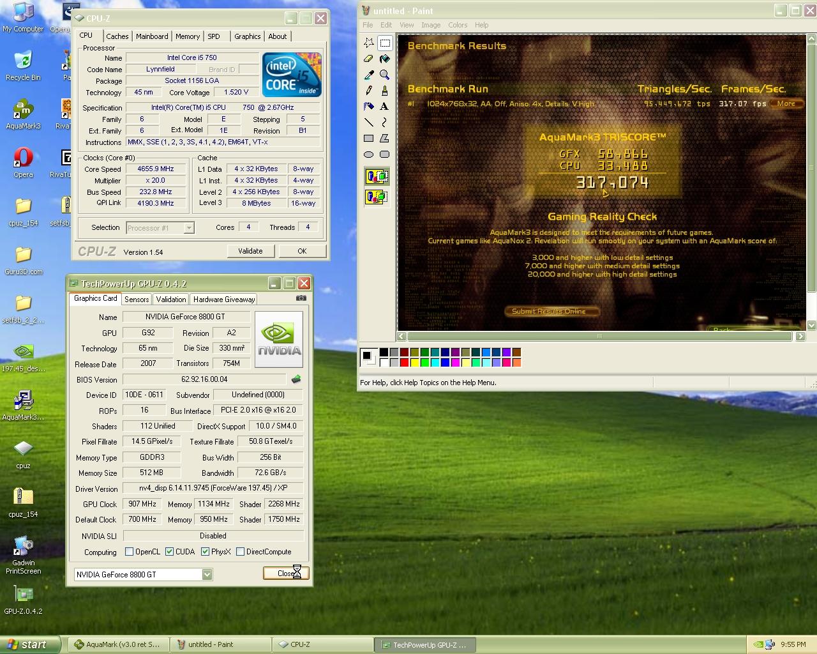Open the Colors menu in Paint
This screenshot has height=654, width=817.
click(x=458, y=25)
